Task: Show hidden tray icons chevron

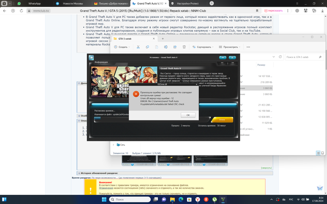Action: (271, 199)
